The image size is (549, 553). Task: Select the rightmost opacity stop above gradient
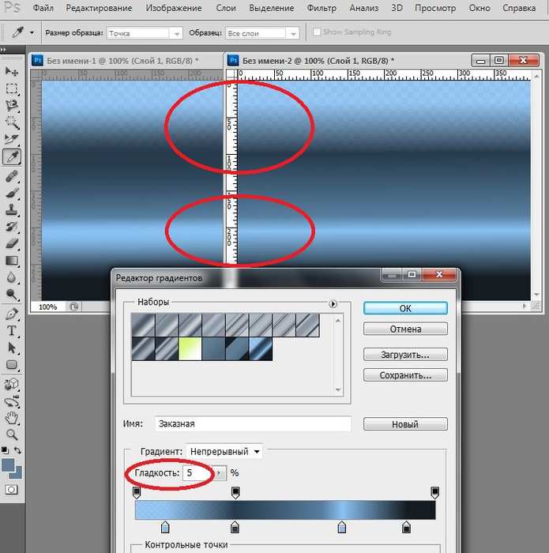click(435, 492)
